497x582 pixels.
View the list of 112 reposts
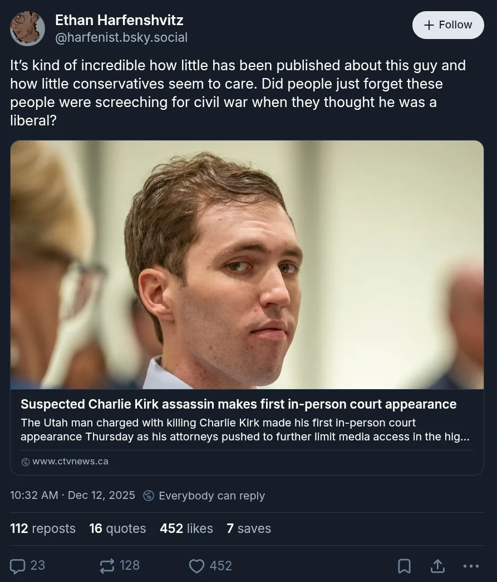43,528
